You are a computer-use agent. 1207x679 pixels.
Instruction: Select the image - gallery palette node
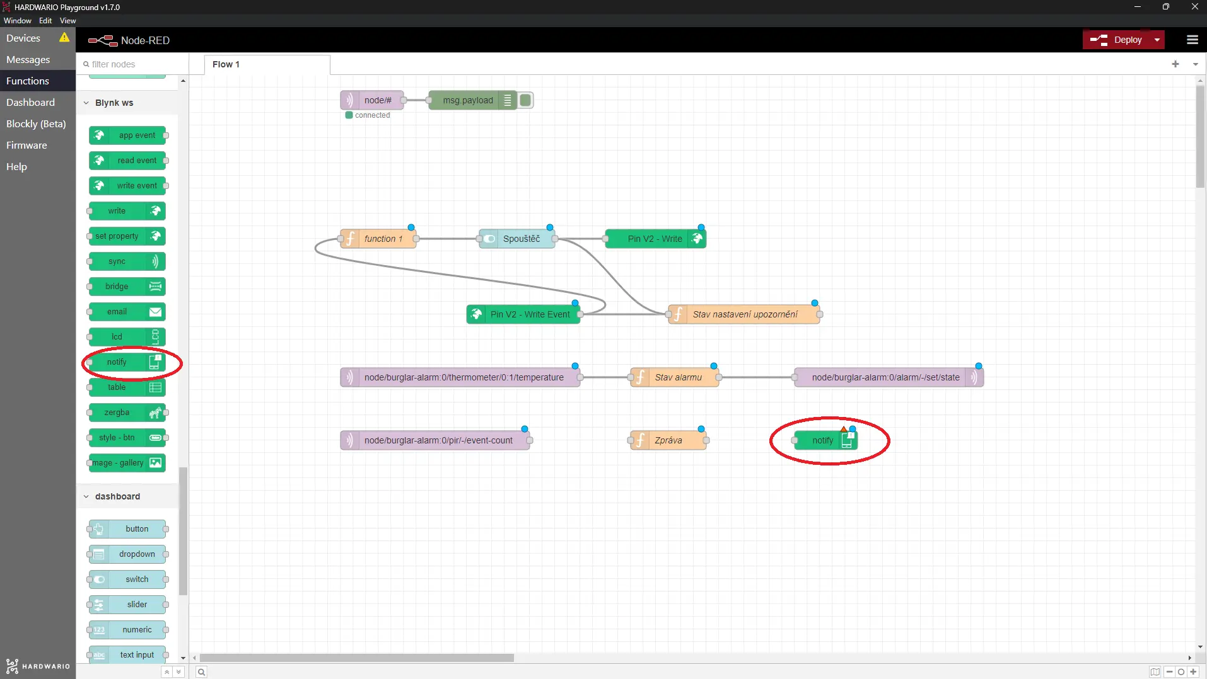pyautogui.click(x=127, y=463)
